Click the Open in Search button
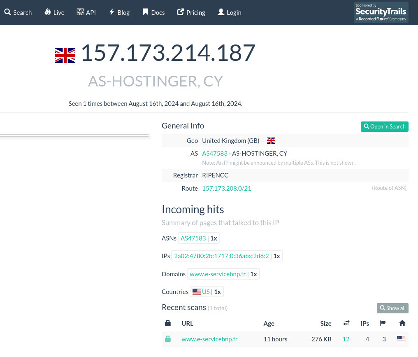 tap(384, 126)
